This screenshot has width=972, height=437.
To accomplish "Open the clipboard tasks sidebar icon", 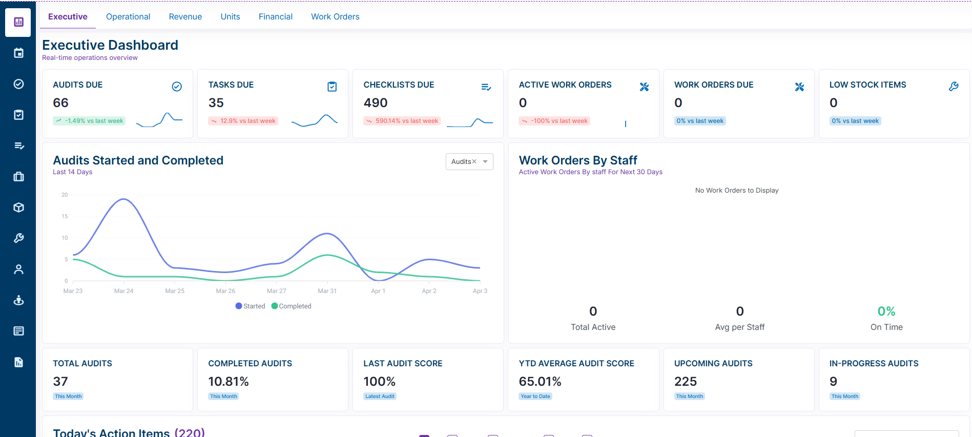I will 18,115.
